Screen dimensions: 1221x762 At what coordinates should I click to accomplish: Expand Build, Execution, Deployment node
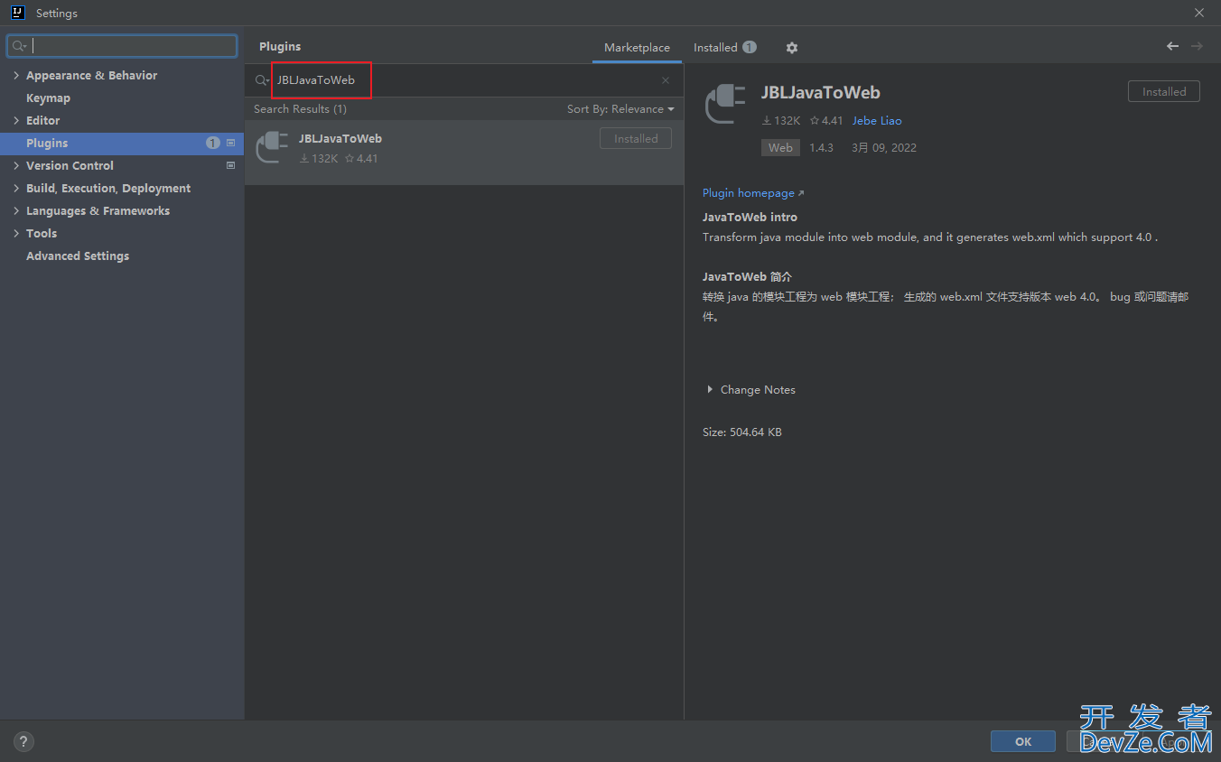tap(16, 188)
